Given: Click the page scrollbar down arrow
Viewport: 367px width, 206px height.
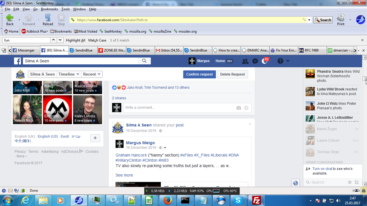Looking at the screenshot, I should click(364, 184).
